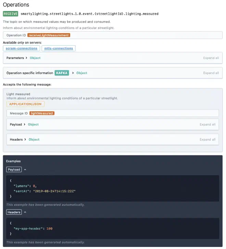
Task: Open the scram-connections server link
Action: click(x=22, y=48)
